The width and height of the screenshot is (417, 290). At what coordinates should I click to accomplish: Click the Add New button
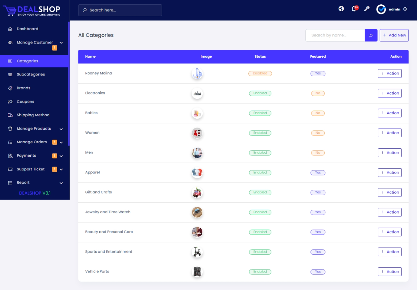click(x=394, y=35)
